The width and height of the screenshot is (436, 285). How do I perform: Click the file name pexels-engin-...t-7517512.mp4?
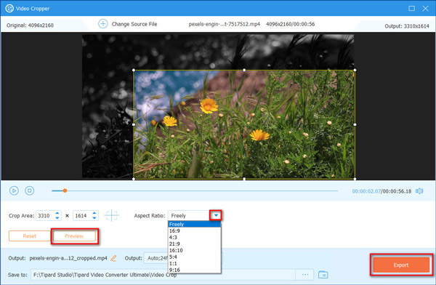[224, 24]
